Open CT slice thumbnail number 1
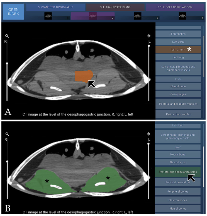This screenshot has height=216, width=207. [x=48, y=16]
